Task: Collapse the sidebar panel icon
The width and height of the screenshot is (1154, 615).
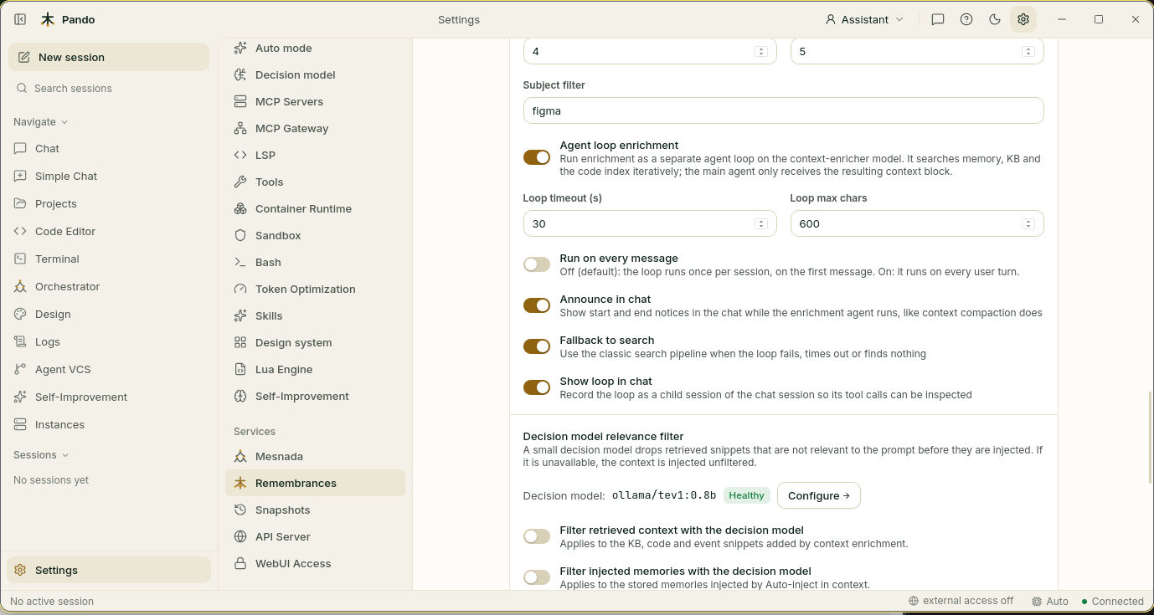Action: (x=20, y=19)
